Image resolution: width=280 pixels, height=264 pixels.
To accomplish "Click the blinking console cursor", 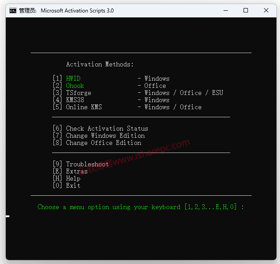I will click(x=8, y=216).
